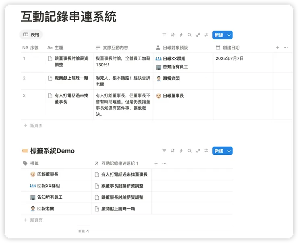Open filter icon in top table toolbar

(x=164, y=35)
